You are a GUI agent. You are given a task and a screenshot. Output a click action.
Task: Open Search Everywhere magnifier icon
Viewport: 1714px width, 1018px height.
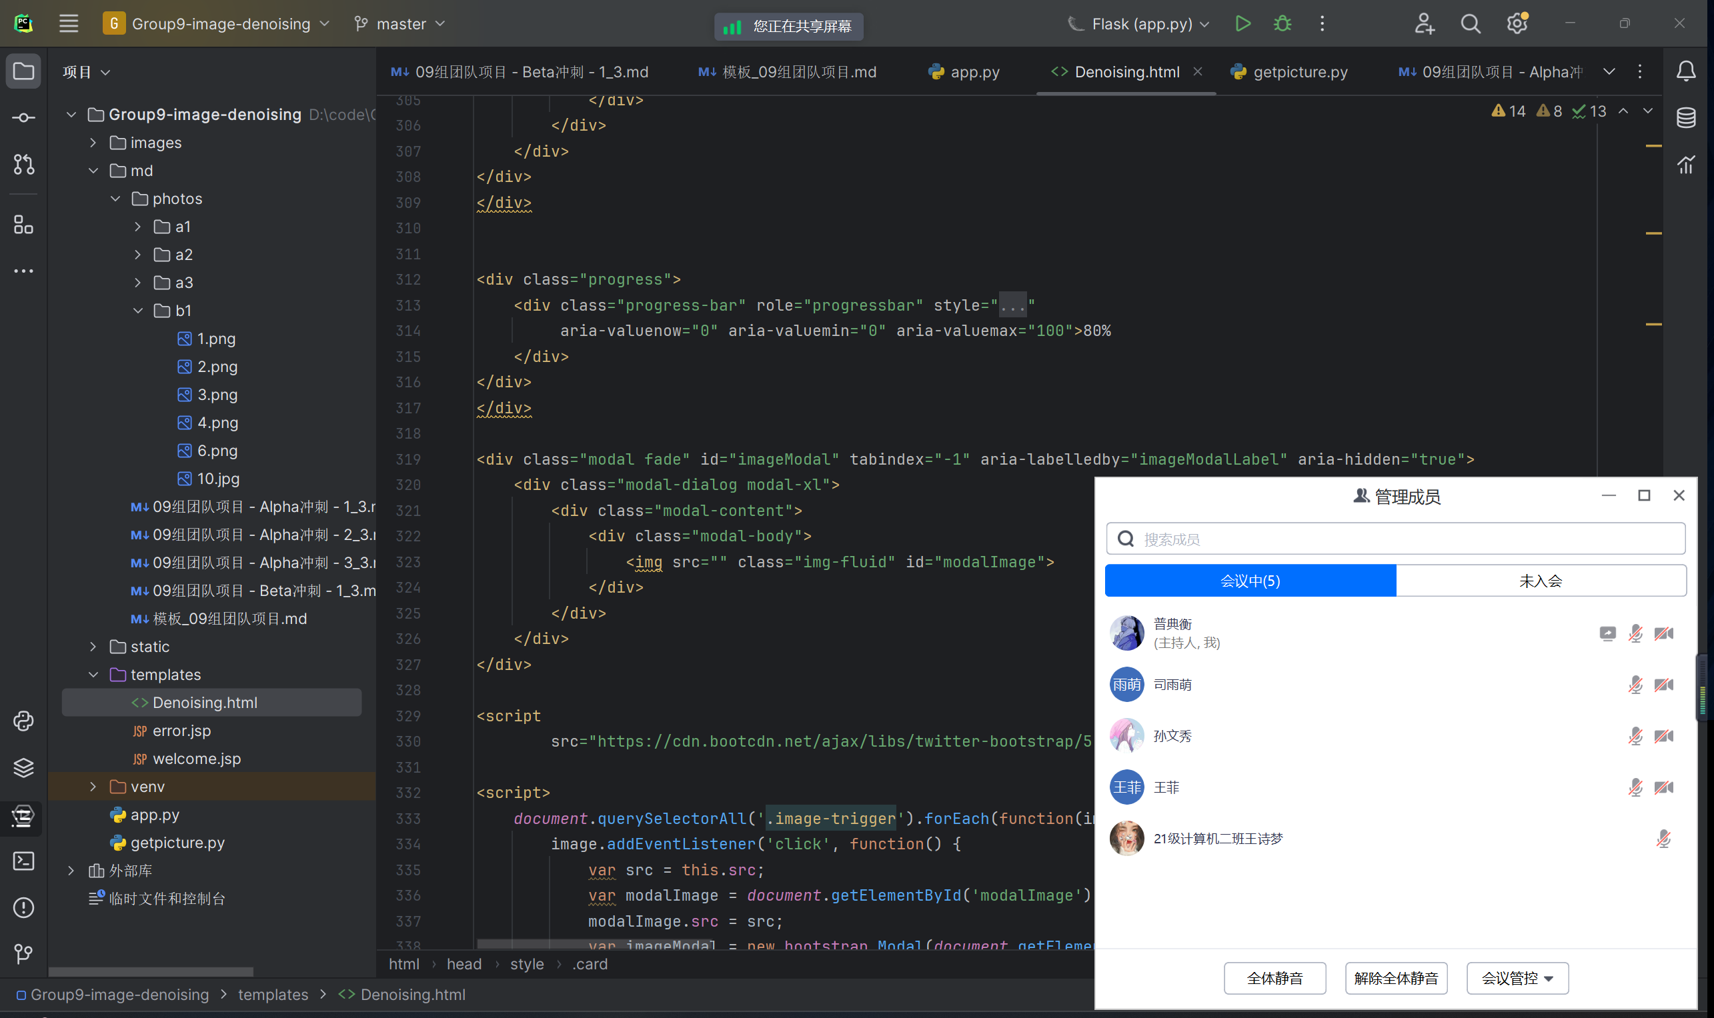(1470, 24)
